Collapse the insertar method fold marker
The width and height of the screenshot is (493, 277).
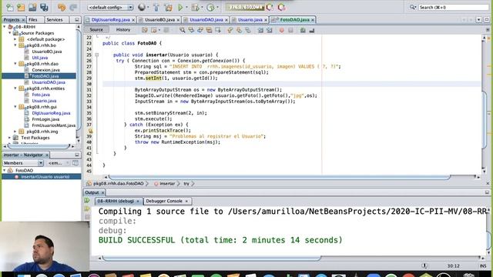97,55
